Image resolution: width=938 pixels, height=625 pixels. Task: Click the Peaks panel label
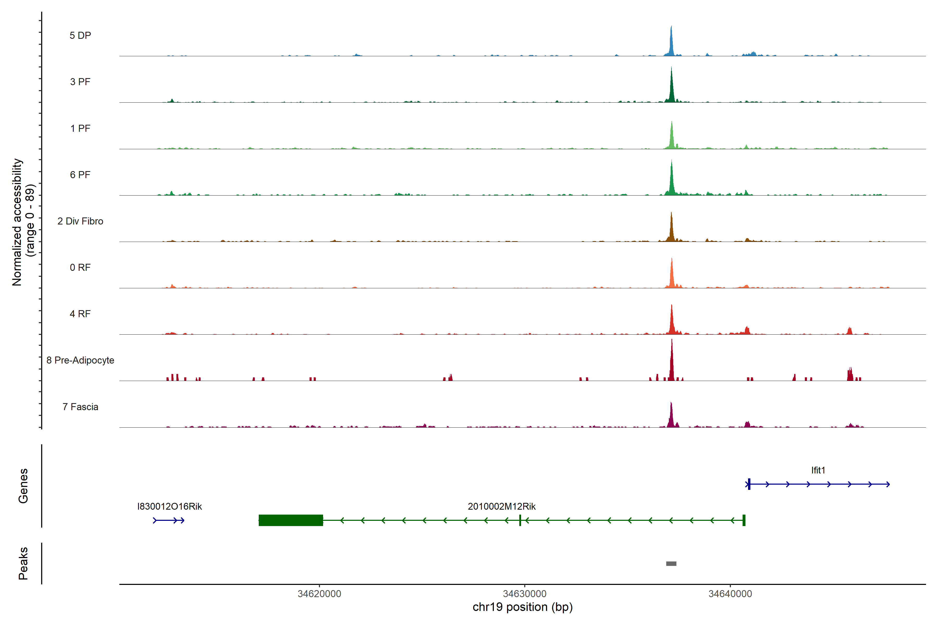coord(23,563)
